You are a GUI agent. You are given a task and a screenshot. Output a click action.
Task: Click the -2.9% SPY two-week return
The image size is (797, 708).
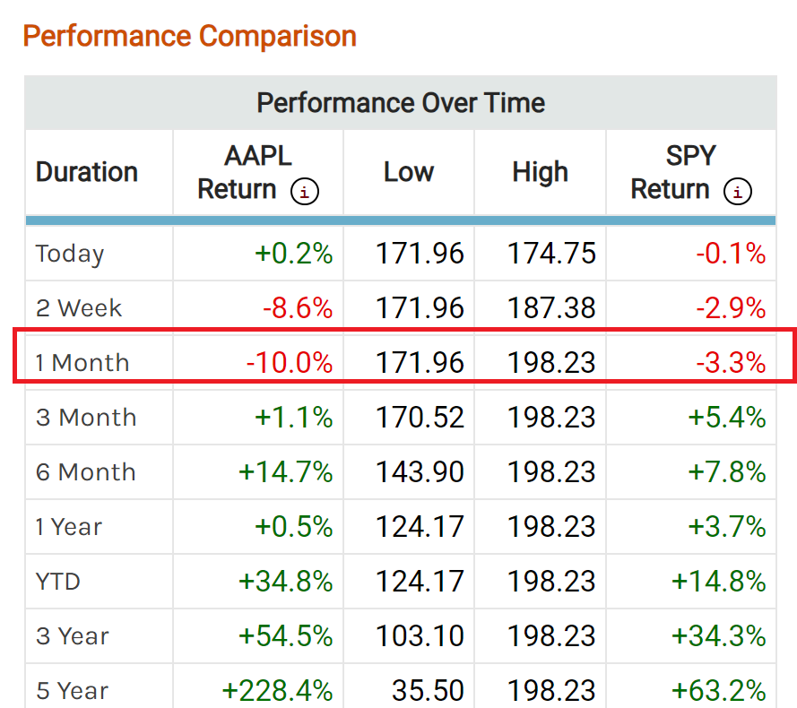click(731, 308)
